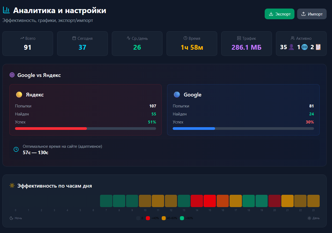
Task: Click the Ночь label in the heatmap footer
Action: pyautogui.click(x=18, y=218)
